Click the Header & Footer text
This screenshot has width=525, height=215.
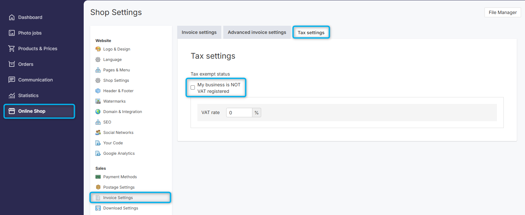click(x=118, y=91)
